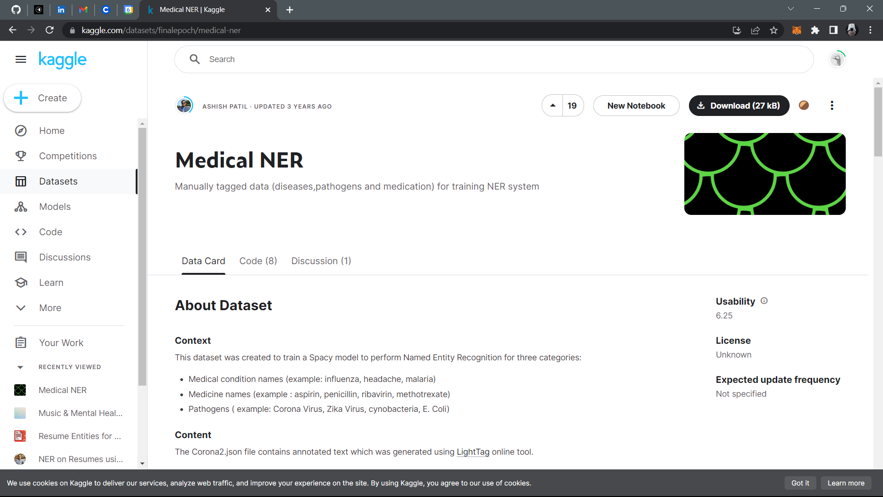Select the Competitions trophy icon
Viewport: 883px width, 497px height.
coord(21,156)
